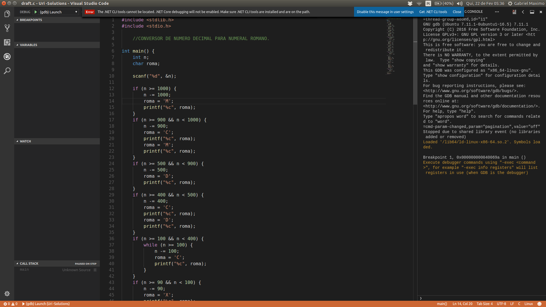Viewport: 546px width, 307px height.
Task: Open the gdb Launch dropdown
Action: point(76,12)
